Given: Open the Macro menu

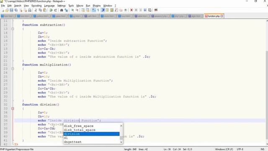Looking at the screenshot, I should click(80, 5).
